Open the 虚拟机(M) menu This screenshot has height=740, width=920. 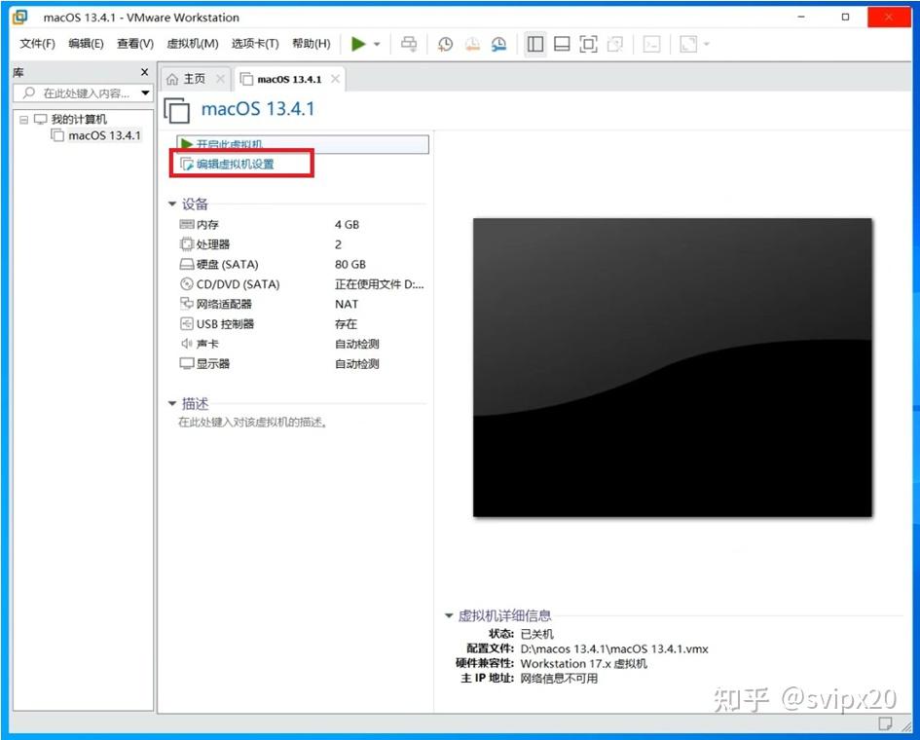click(193, 44)
